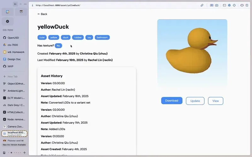Click the console window icon in toolbar
The width and height of the screenshot is (252, 157).
click(x=224, y=5)
